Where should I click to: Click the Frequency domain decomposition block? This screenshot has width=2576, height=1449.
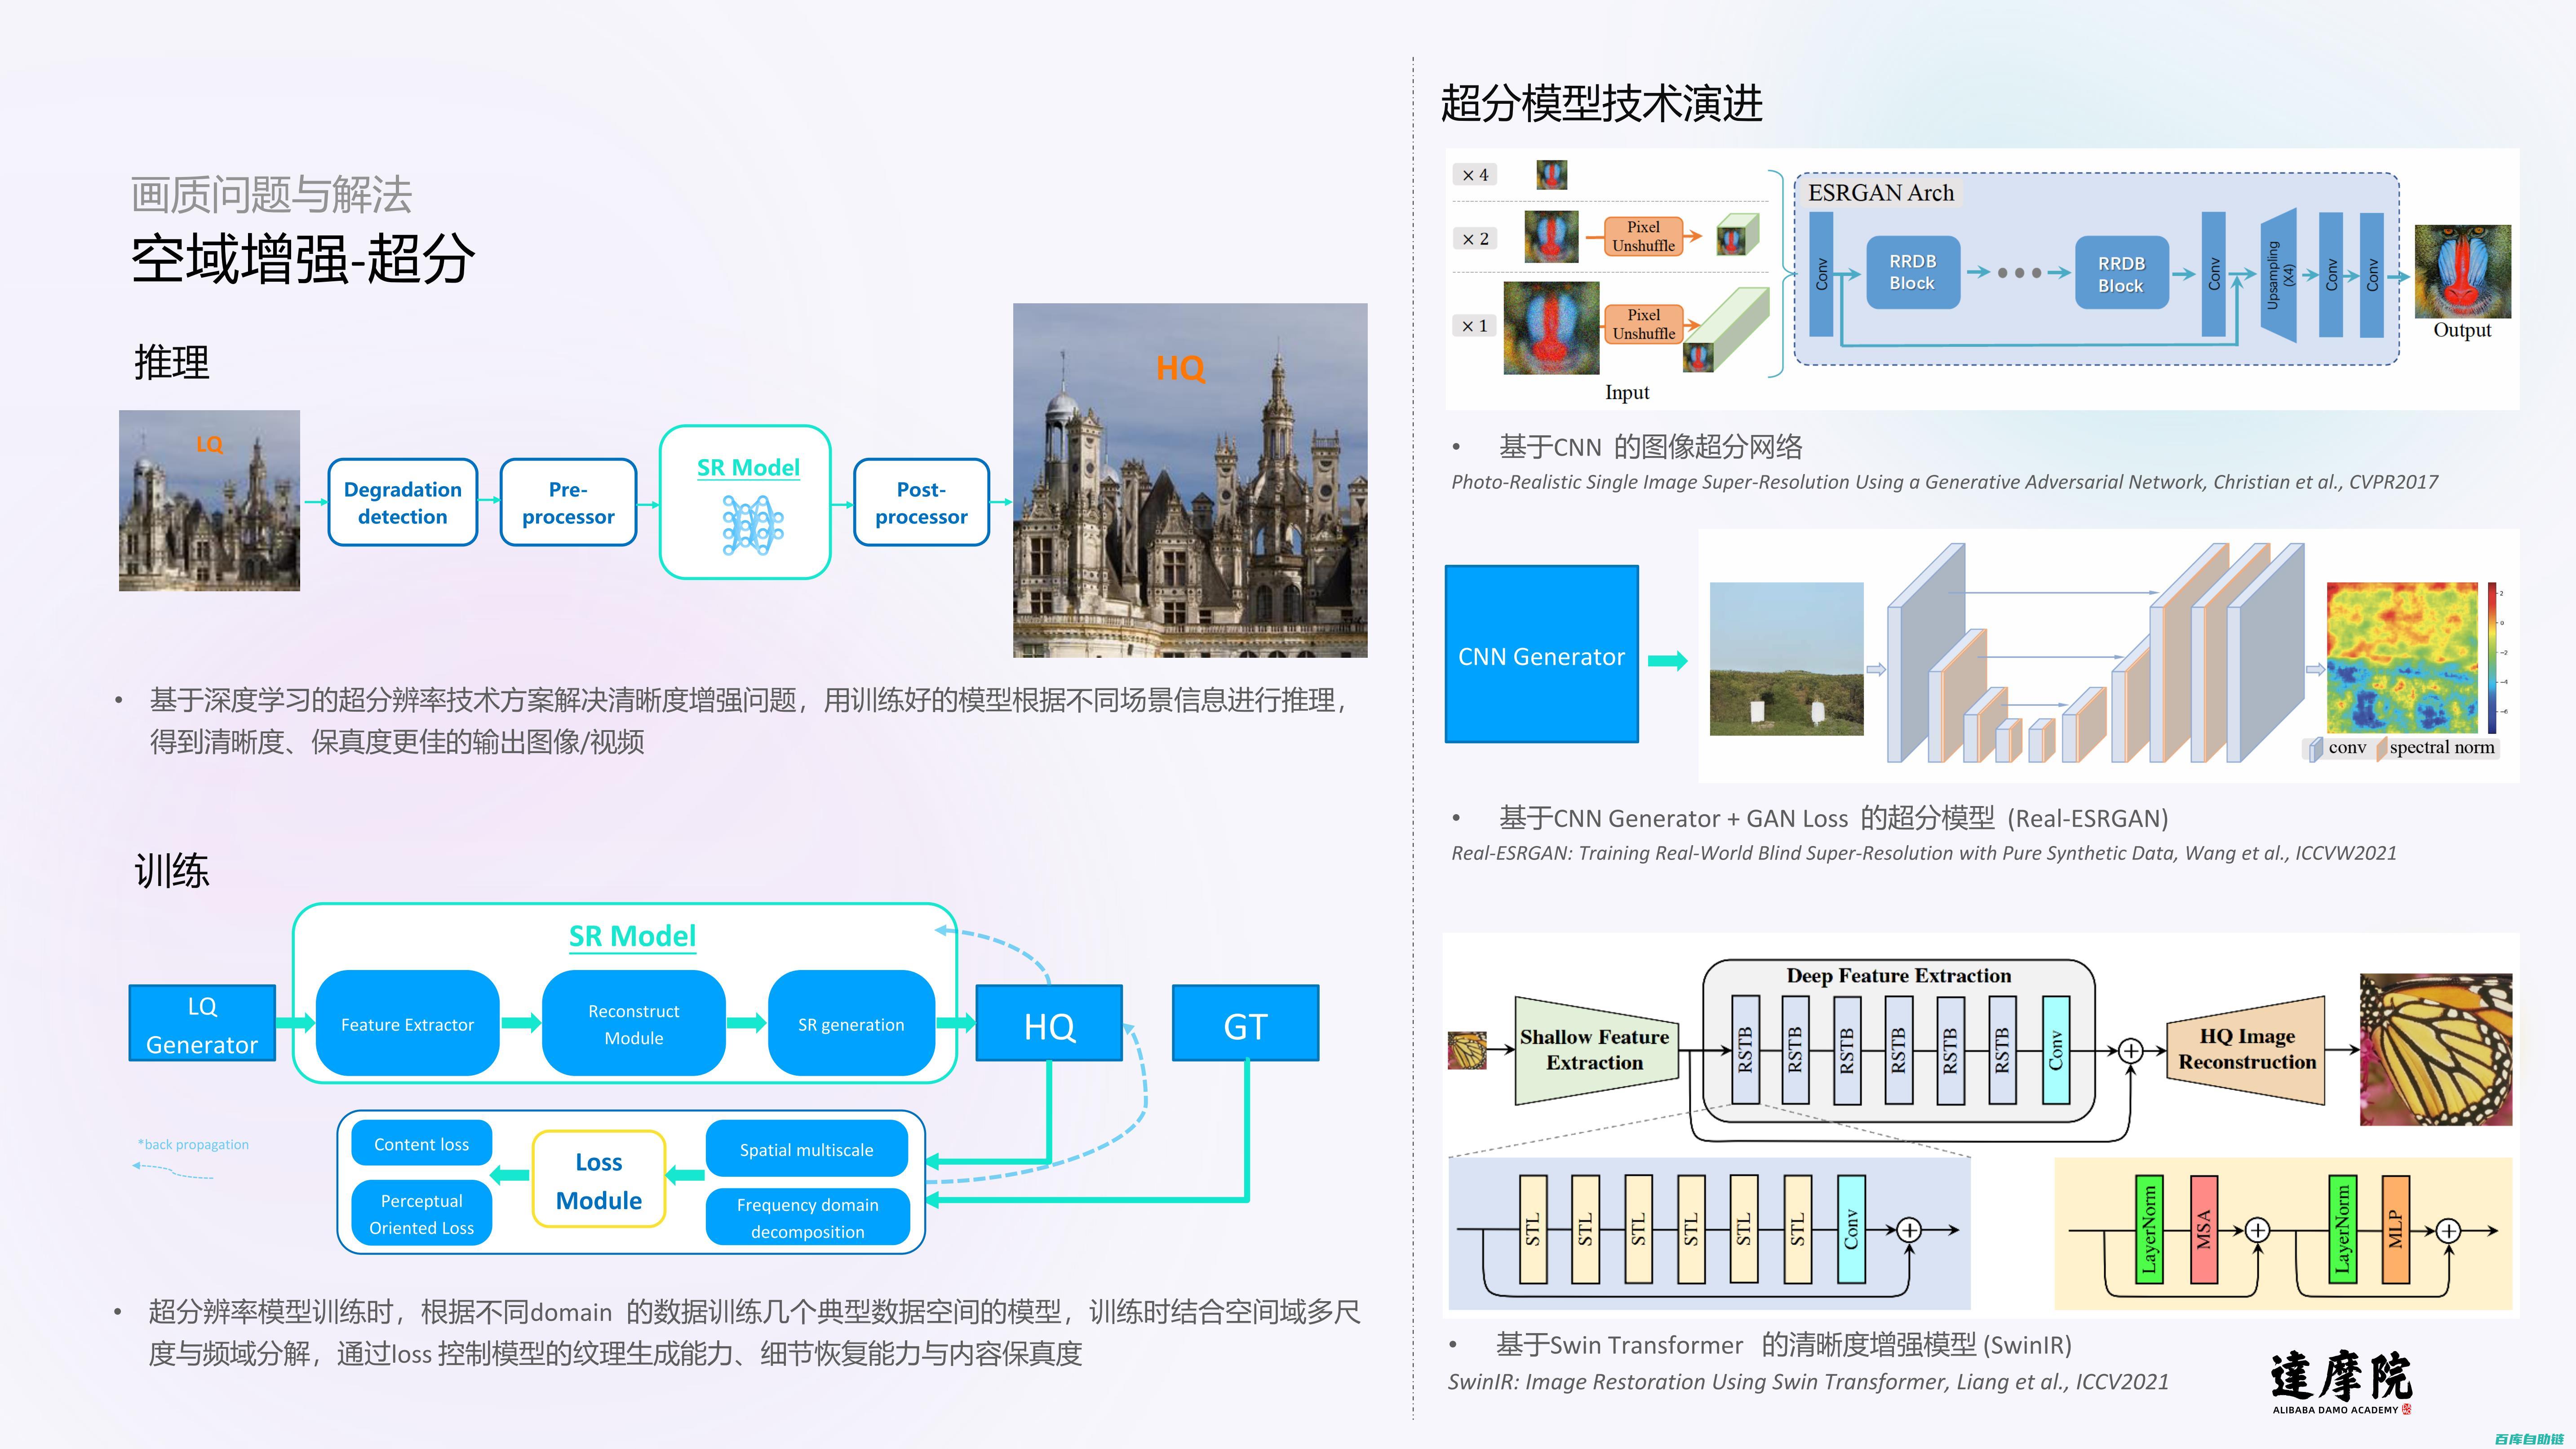(808, 1217)
